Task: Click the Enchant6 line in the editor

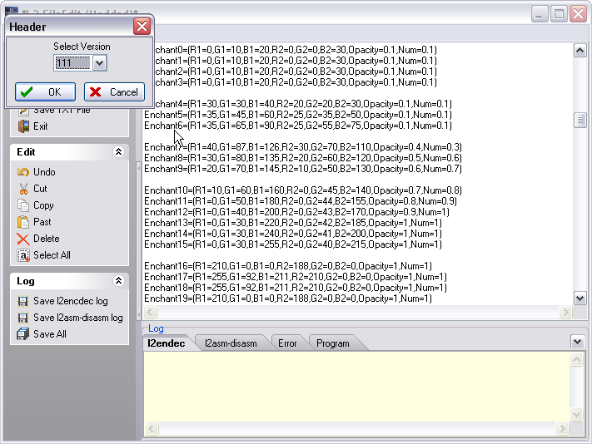Action: pos(298,126)
